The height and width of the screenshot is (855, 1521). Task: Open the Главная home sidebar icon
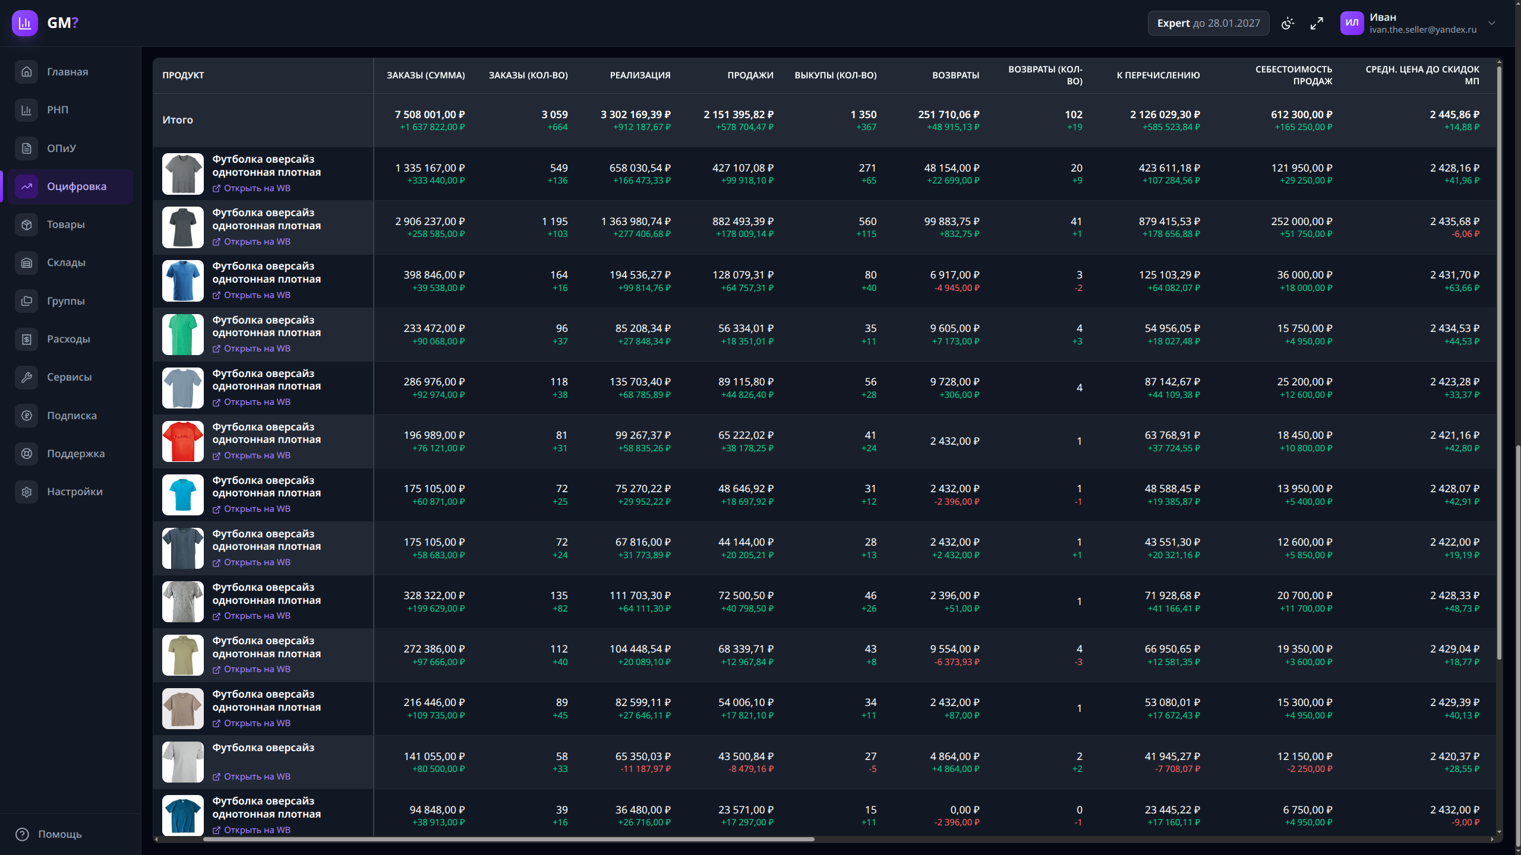click(x=27, y=72)
